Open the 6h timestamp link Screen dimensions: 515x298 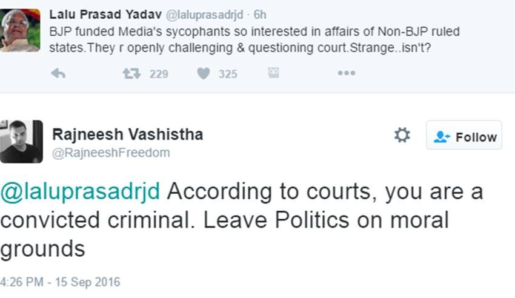coord(260,14)
